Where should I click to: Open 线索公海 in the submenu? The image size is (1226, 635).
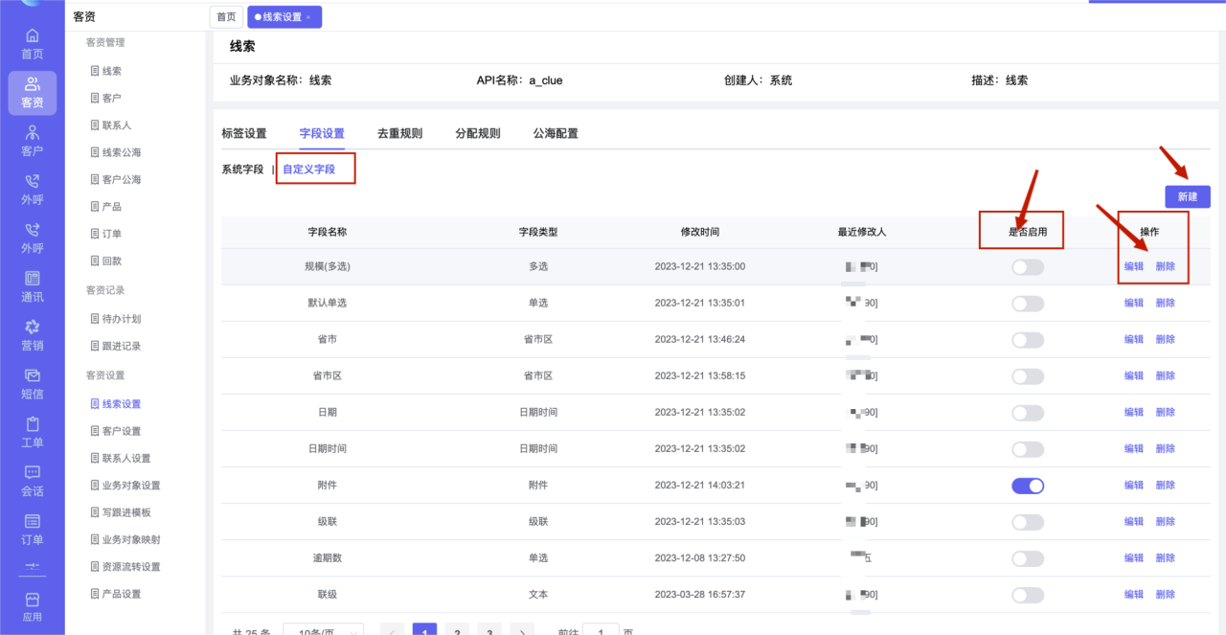pos(115,152)
